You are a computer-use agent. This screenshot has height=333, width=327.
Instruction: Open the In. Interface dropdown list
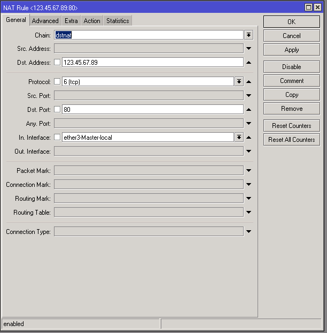point(239,137)
